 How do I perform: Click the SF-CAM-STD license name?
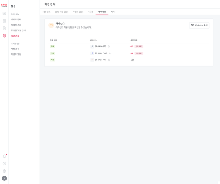101,46
